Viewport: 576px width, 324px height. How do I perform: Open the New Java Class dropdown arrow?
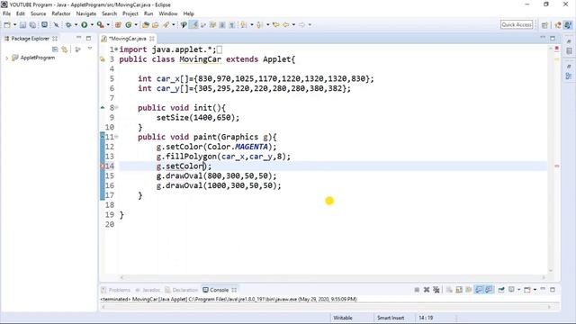(136, 24)
